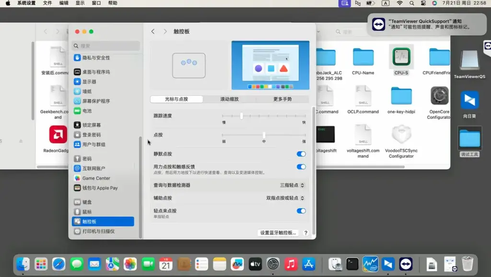Switch to Scroll & Zoom (滚动缩放) tab

(230, 99)
